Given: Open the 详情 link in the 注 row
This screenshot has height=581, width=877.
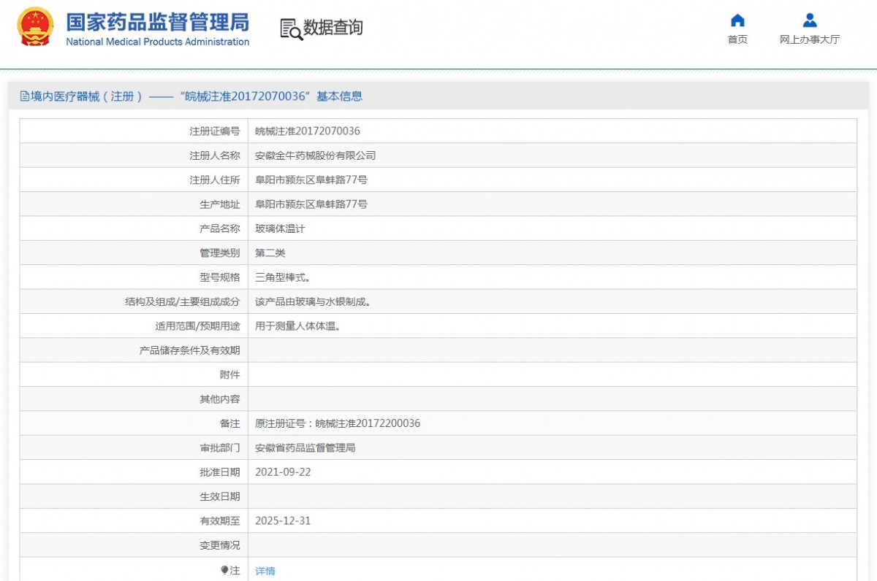Looking at the screenshot, I should coord(265,571).
